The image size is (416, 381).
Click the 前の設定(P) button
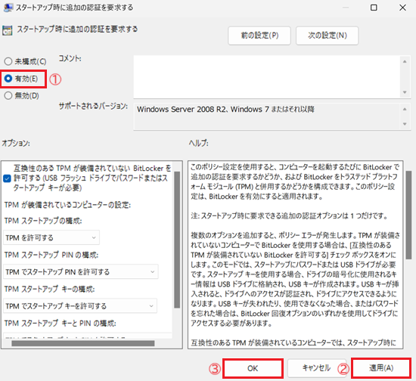pos(259,36)
